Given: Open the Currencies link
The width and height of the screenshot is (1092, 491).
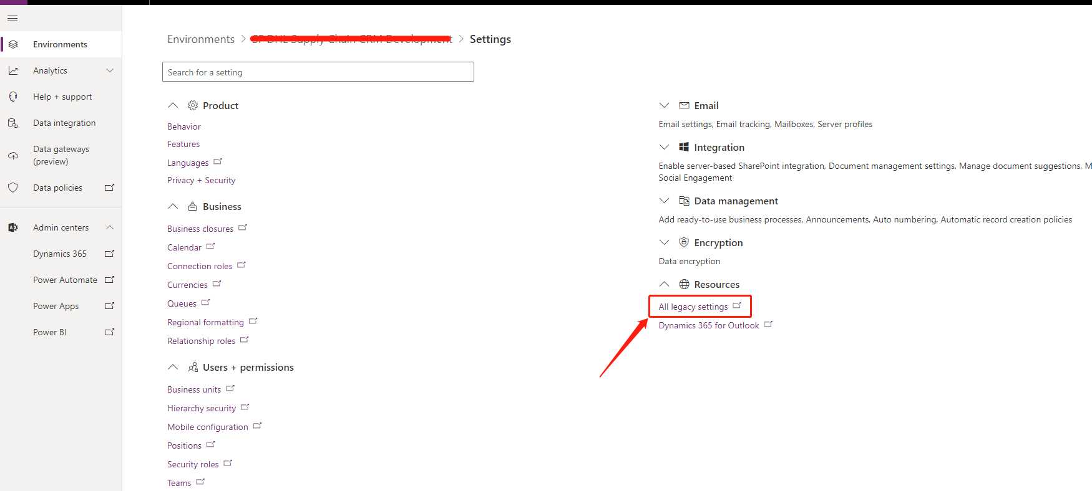Looking at the screenshot, I should point(187,285).
